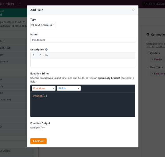Viewport: 165px width, 157px height.
Task: Click the Bold formatting icon
Action: pos(34,55)
